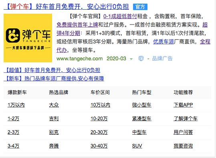Open the 30-40万 price range link

[99, 146]
